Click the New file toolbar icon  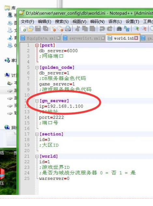tap(23, 29)
